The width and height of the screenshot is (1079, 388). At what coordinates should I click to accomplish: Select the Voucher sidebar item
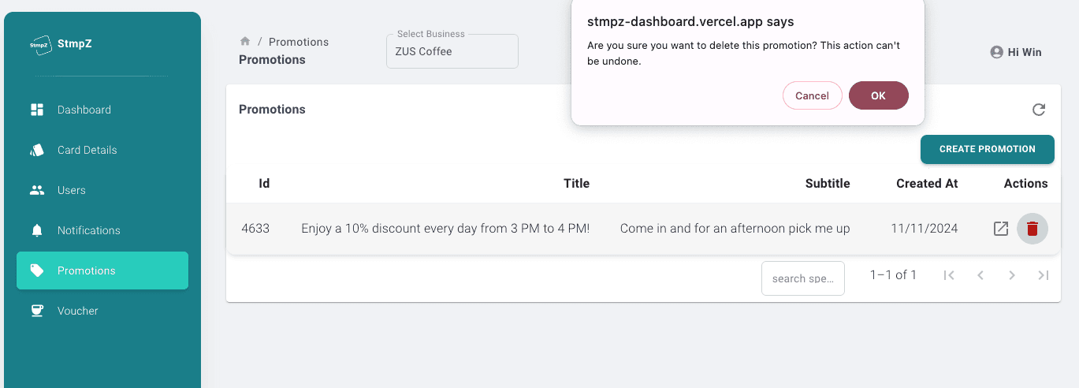pyautogui.click(x=77, y=311)
